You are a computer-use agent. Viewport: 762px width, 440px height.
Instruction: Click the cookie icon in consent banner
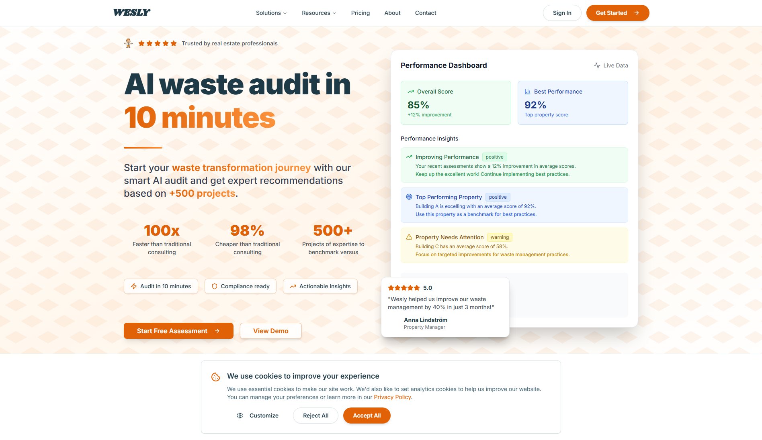coord(216,377)
